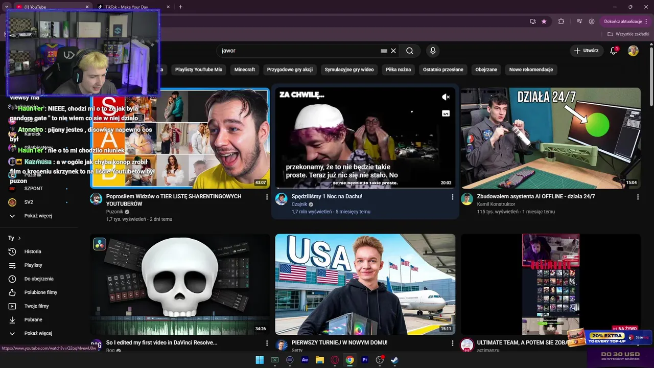This screenshot has width=654, height=368.
Task: Open the on-screen keyboard icon in search box
Action: (x=384, y=51)
